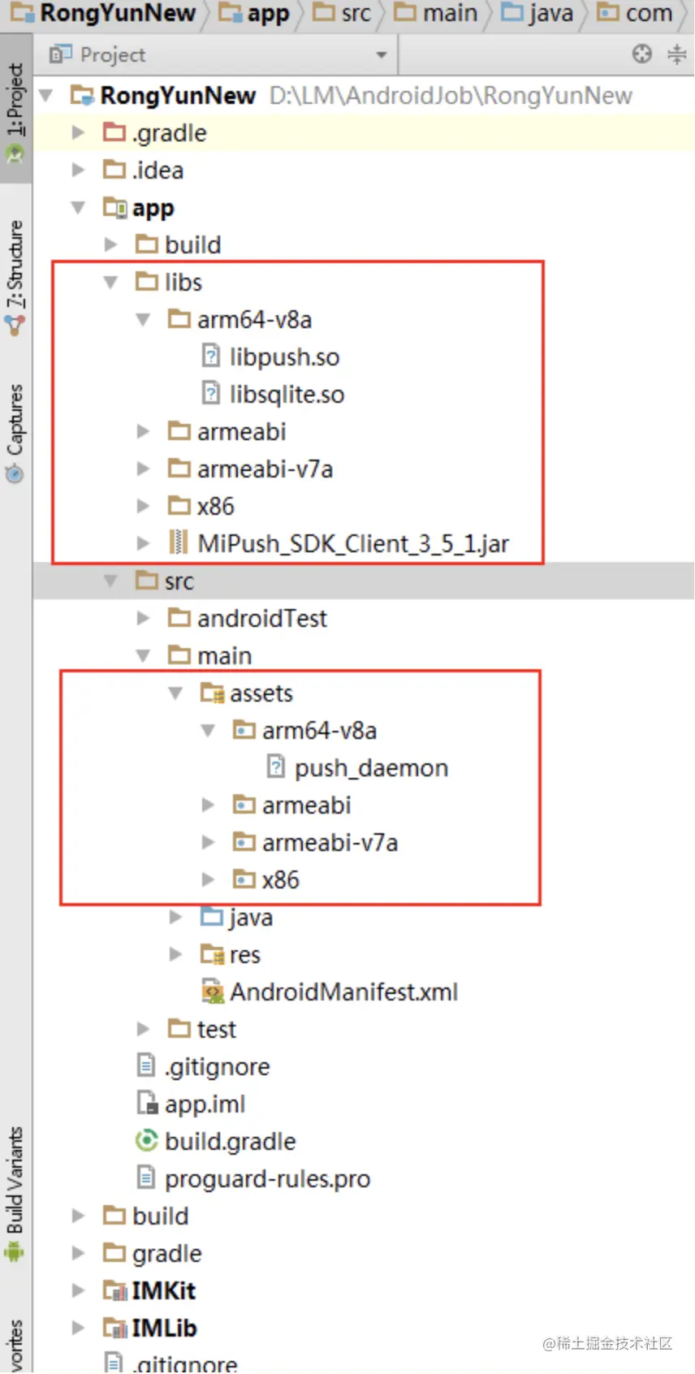Select the app .gitignore file

point(217,1067)
